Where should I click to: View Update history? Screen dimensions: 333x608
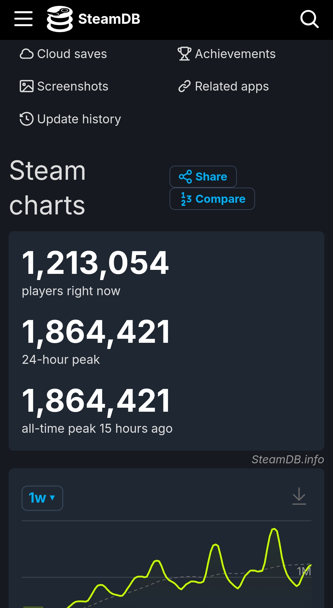pyautogui.click(x=79, y=119)
